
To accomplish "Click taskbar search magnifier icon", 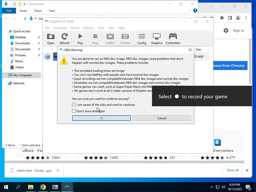I will [x=18, y=187].
